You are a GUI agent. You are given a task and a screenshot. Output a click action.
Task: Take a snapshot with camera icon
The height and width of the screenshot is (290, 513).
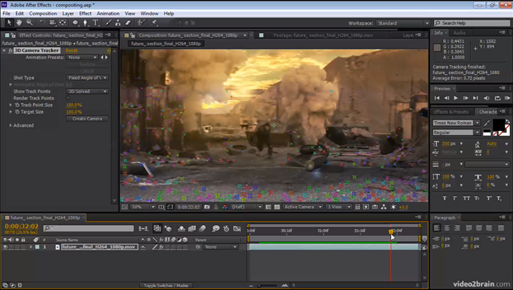pyautogui.click(x=207, y=207)
